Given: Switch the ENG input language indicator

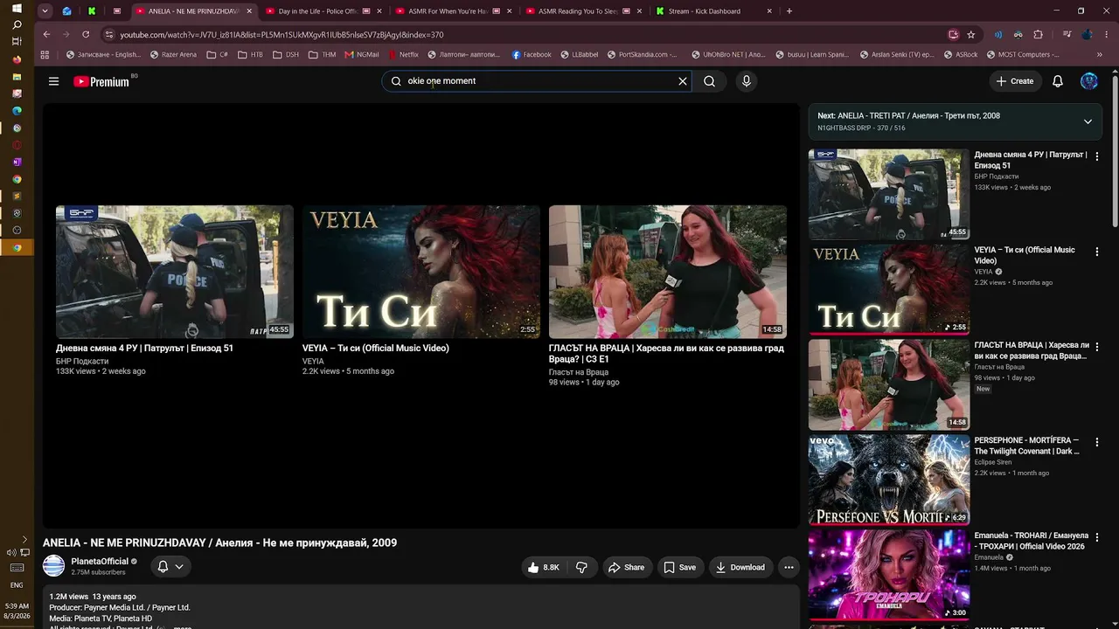Looking at the screenshot, I should 17,585.
